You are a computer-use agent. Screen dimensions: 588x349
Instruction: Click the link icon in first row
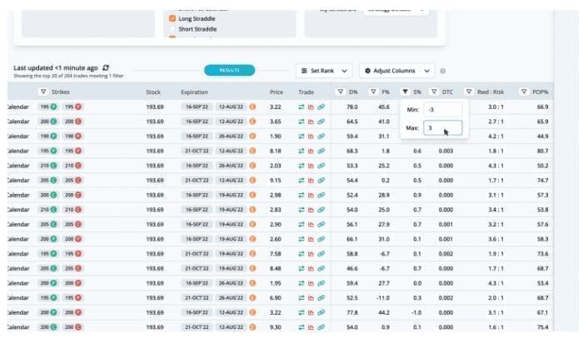[x=321, y=107]
